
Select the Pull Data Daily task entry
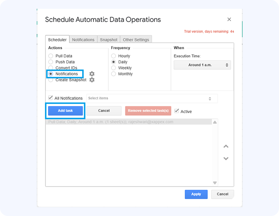pyautogui.click(x=111, y=122)
